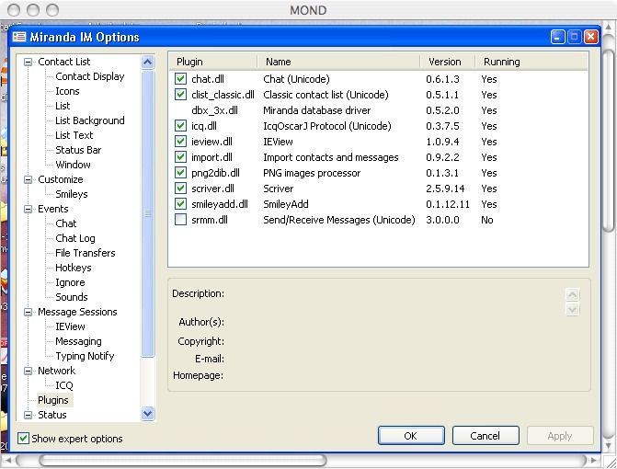The image size is (617, 469).
Task: Click the options tree scroll down arrow
Action: (x=148, y=414)
